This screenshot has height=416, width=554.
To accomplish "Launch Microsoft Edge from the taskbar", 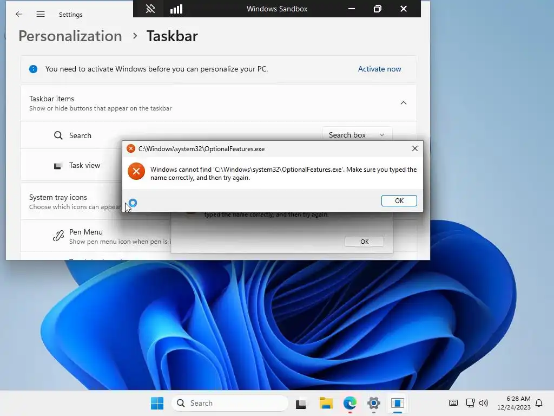I will (350, 403).
